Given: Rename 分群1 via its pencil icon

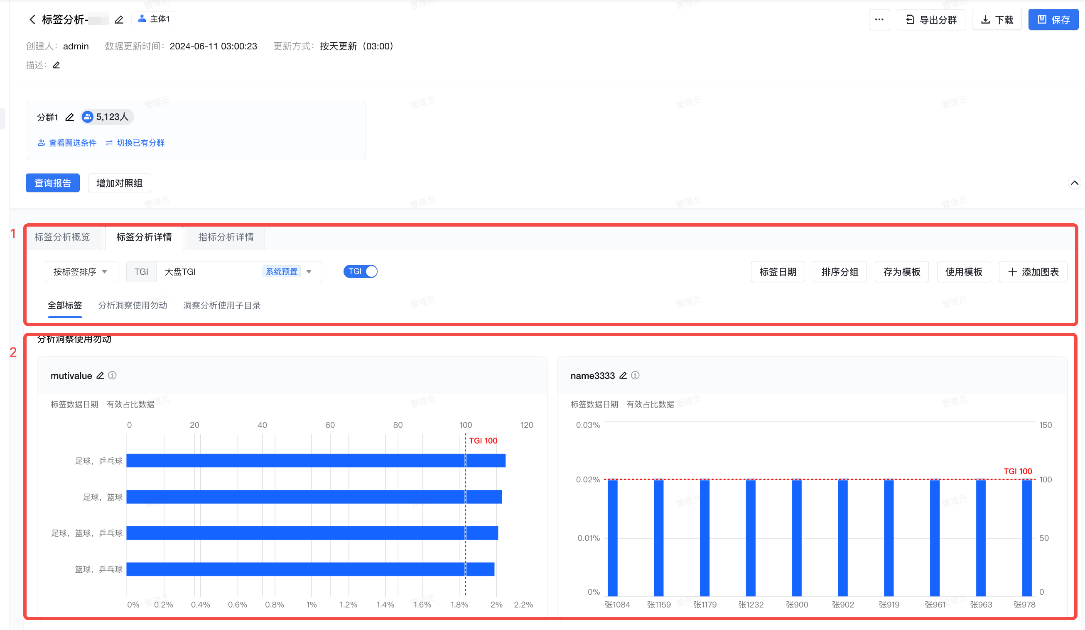Looking at the screenshot, I should [69, 117].
